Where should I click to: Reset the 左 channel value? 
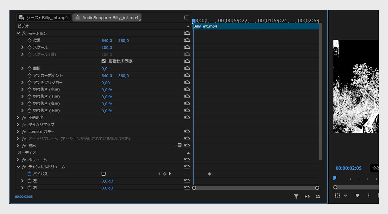(187, 181)
